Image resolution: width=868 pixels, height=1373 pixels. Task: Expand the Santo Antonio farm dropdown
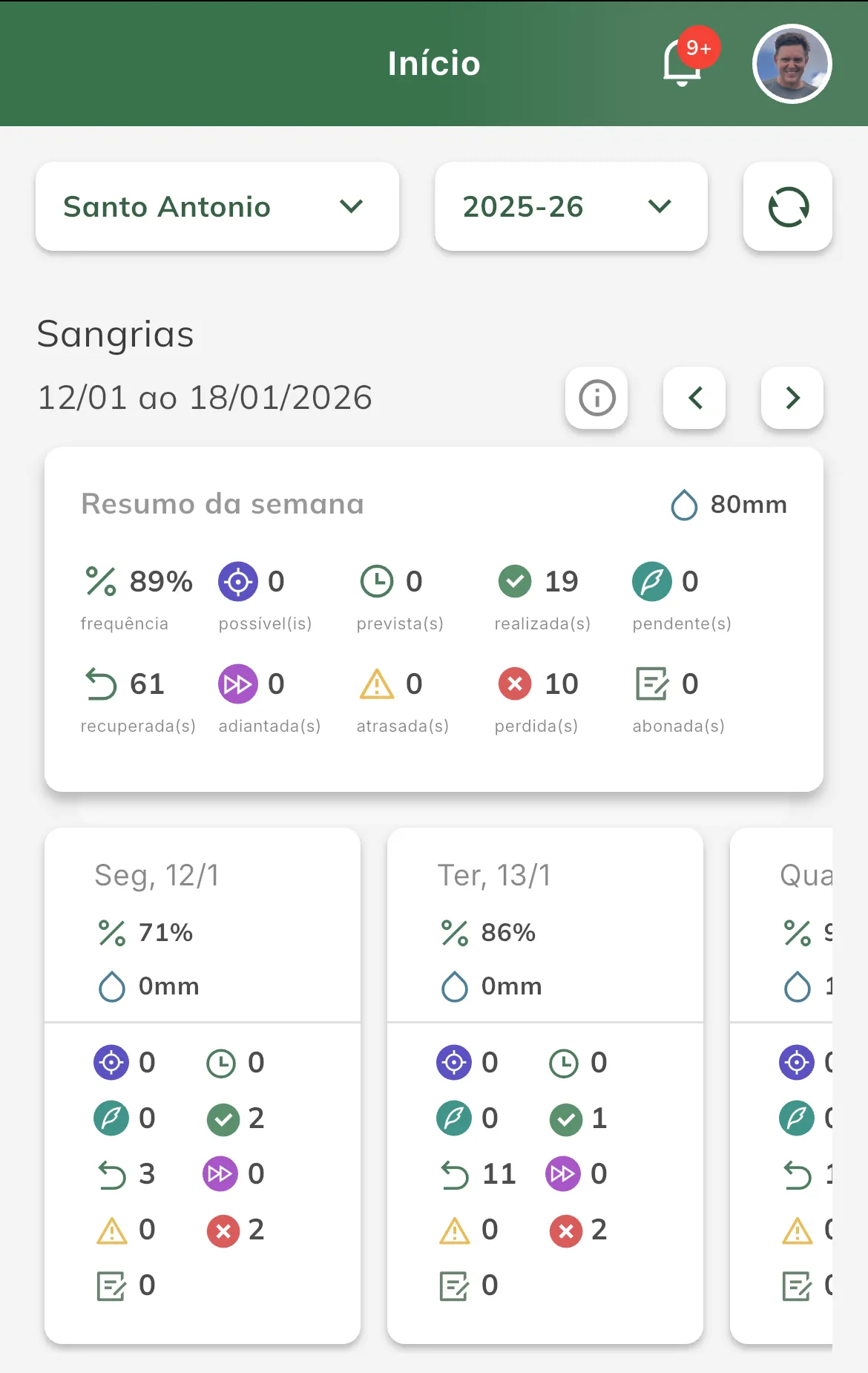click(217, 206)
